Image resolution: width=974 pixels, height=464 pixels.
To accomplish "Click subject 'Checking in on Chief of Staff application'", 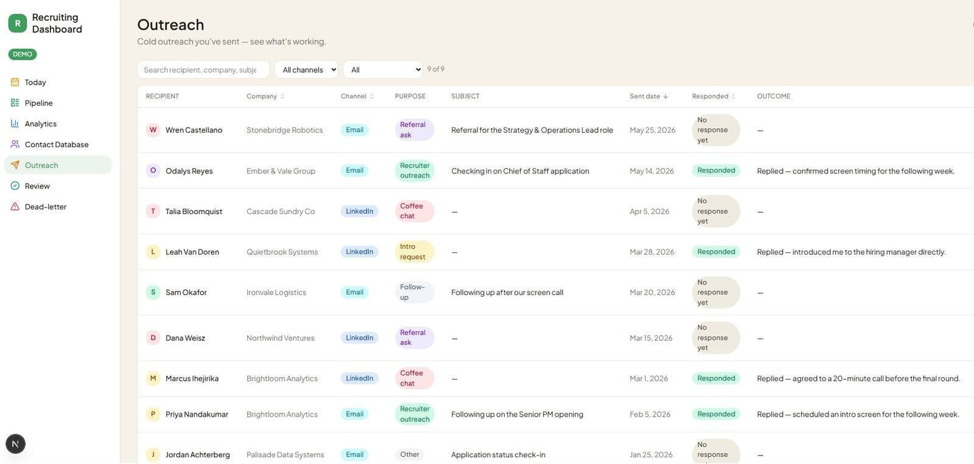I will (x=520, y=171).
